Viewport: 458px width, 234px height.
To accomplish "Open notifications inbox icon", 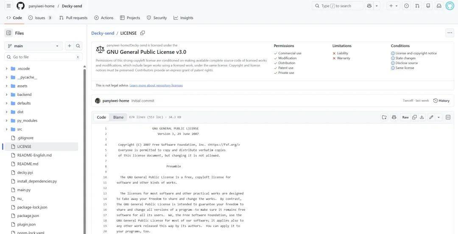I will click(x=439, y=6).
